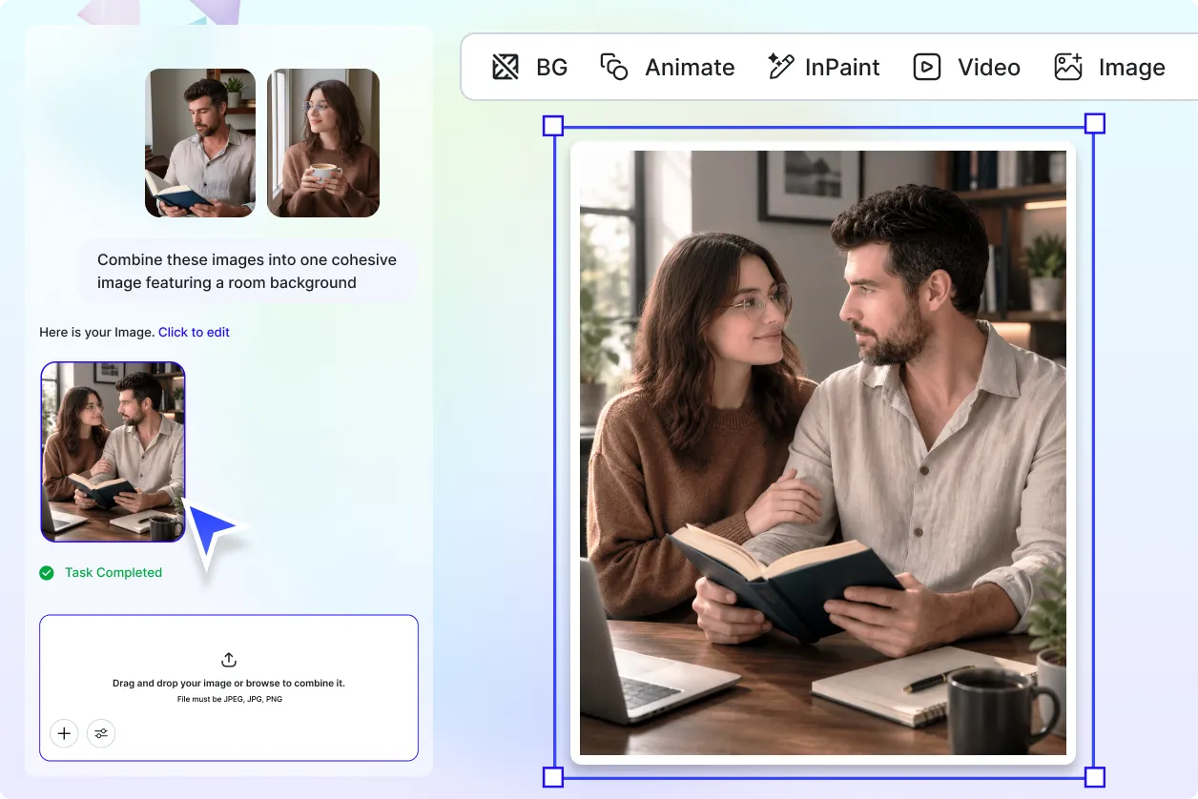The height and width of the screenshot is (799, 1198).
Task: Click the plus add button
Action: coord(64,733)
